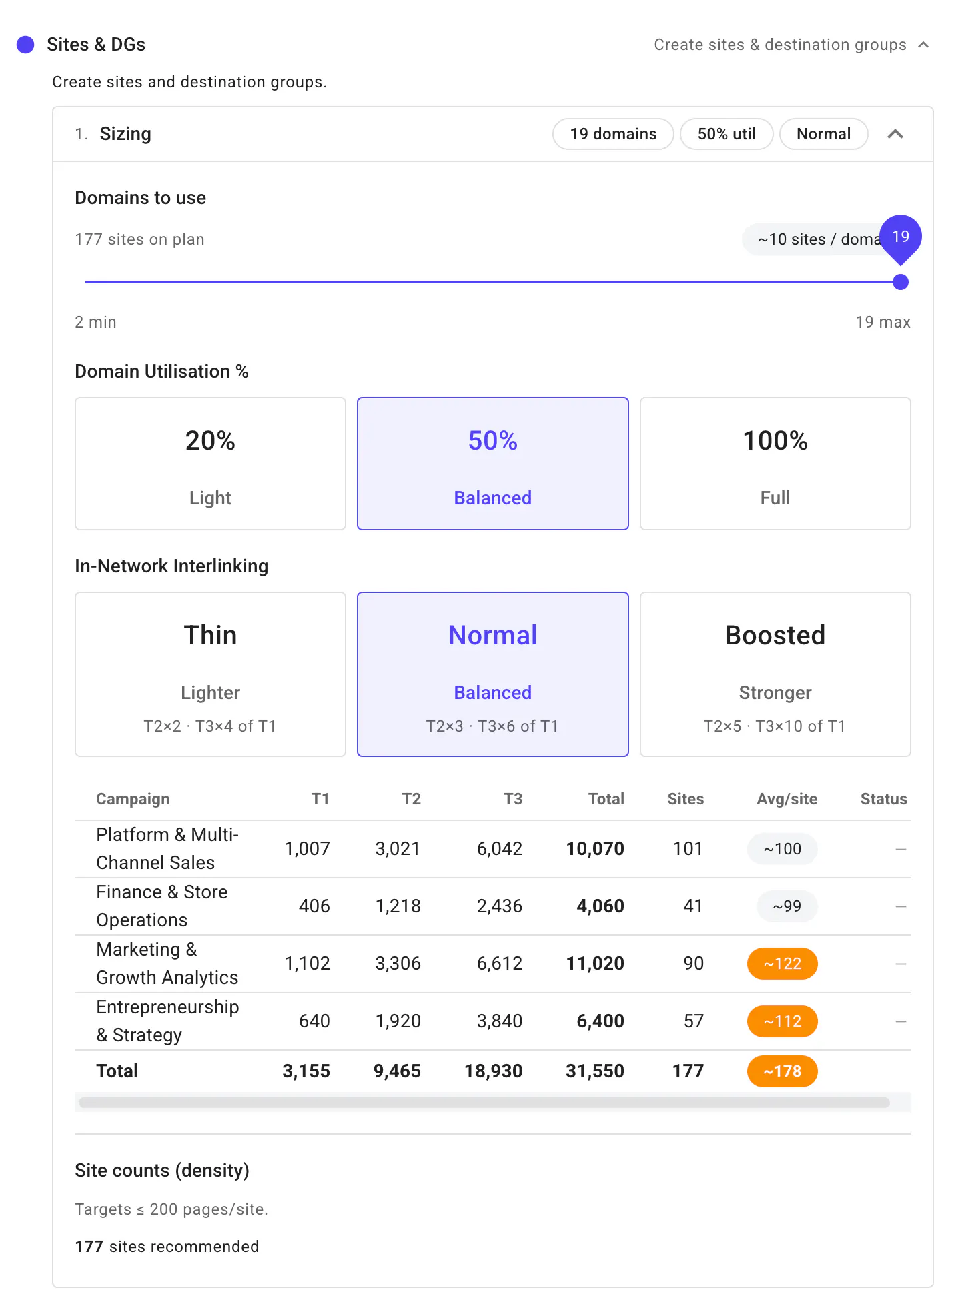Click the 50% util pill
The image size is (966, 1306).
(727, 134)
